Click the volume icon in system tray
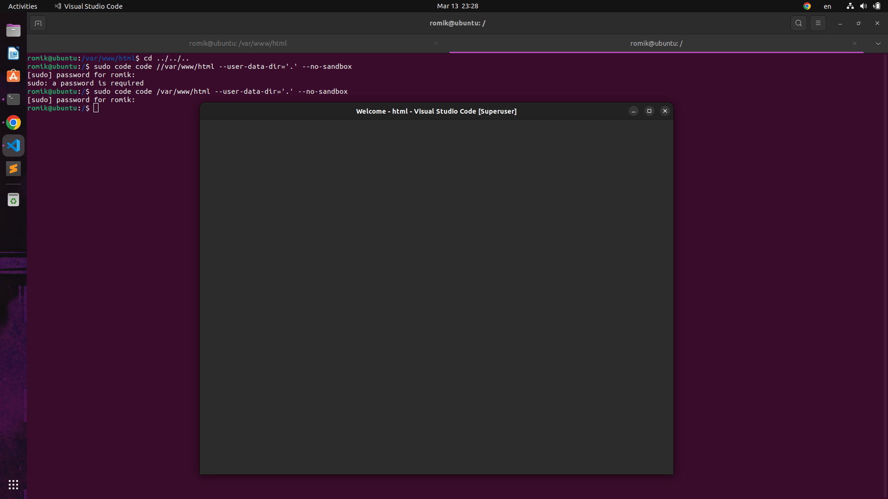Viewport: 888px width, 499px height. (863, 6)
